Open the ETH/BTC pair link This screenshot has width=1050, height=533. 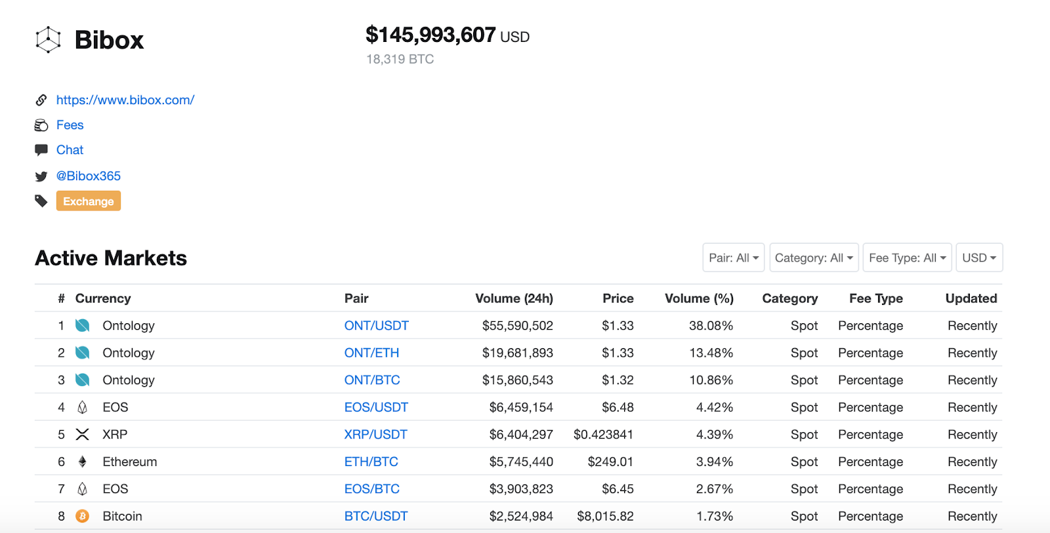coord(371,462)
